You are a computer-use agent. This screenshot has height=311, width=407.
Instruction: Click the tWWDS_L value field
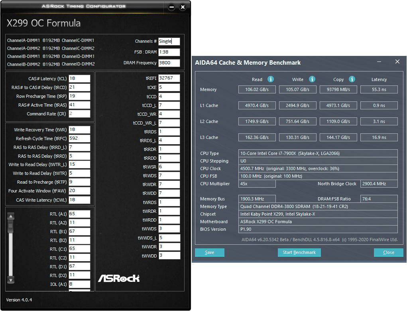(169, 238)
